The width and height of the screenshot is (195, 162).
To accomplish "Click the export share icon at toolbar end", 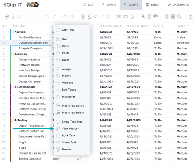I will tap(190, 17).
